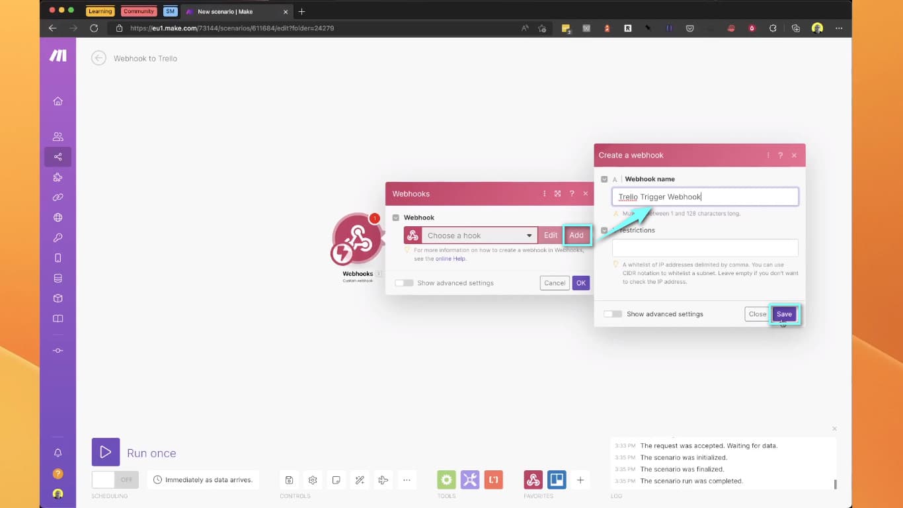This screenshot has height=508, width=903.
Task: Reload the page in browser toolbar
Action: tap(94, 28)
